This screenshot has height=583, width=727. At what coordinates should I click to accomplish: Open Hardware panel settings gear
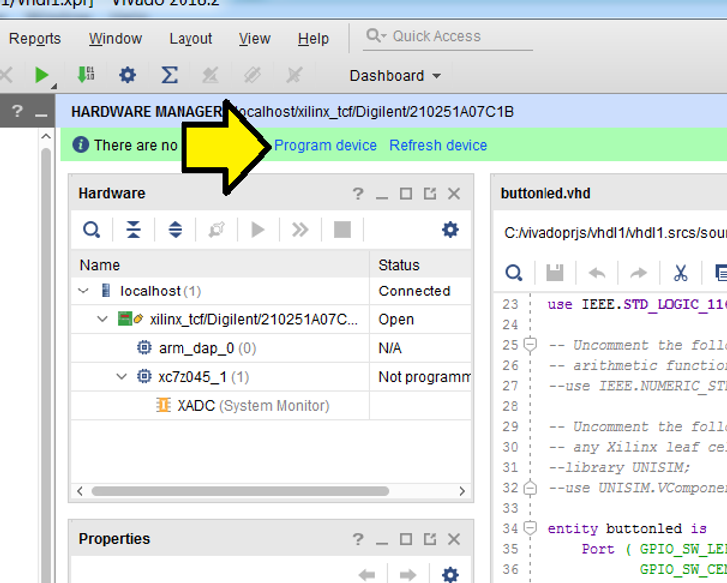[x=450, y=230]
